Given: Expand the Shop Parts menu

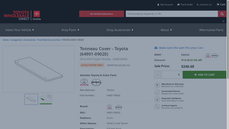Looking at the screenshot, I should coord(70,30).
